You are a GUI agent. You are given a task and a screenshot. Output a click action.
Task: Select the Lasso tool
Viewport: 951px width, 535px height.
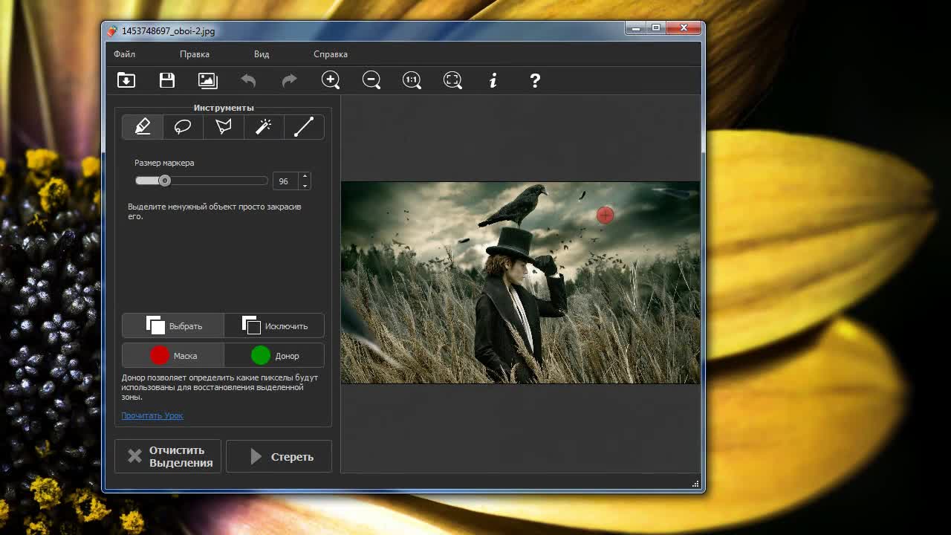(183, 127)
